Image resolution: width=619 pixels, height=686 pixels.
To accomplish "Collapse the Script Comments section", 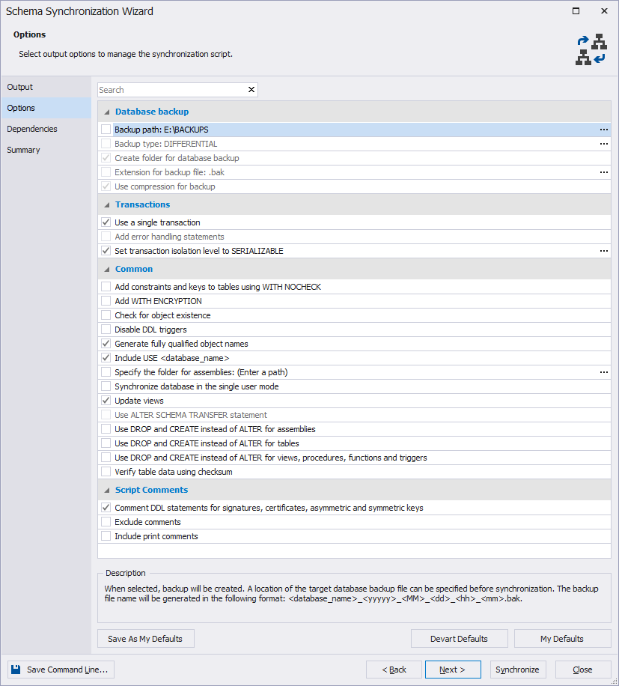I will [107, 490].
